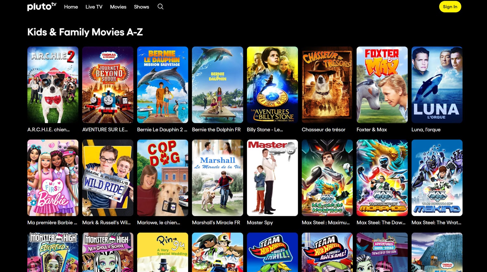This screenshot has width=487, height=272.
Task: Open the Bernie the Dolphin FR poster
Action: point(218,85)
